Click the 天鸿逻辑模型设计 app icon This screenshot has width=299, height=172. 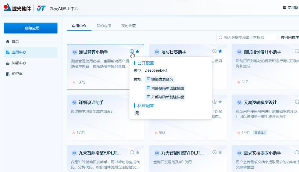click(x=239, y=103)
